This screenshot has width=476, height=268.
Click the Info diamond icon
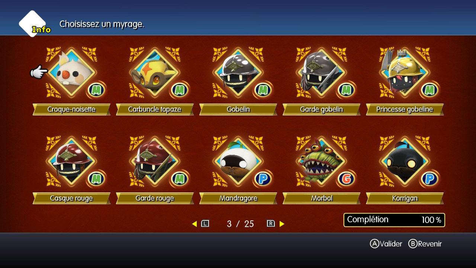click(33, 24)
